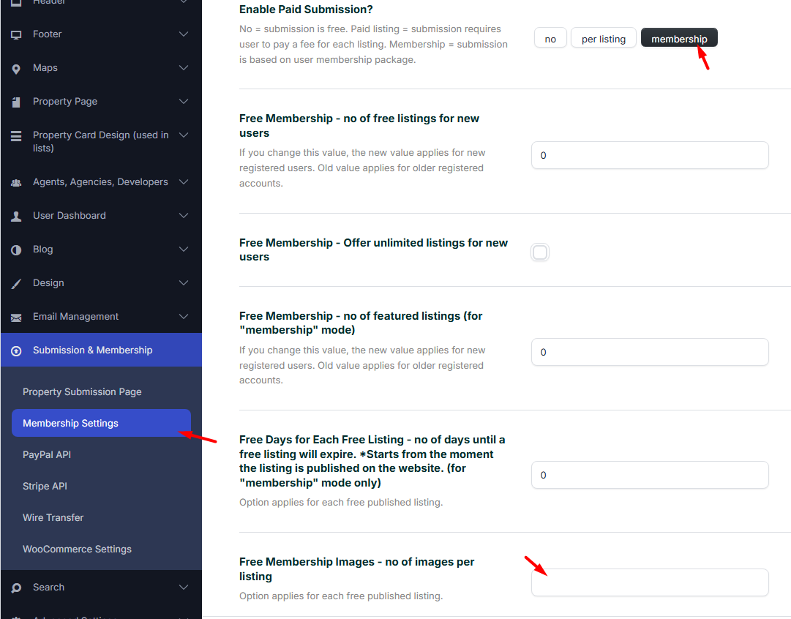This screenshot has height=619, width=791.
Task: Click the Blog half-circle icon
Action: coord(16,250)
